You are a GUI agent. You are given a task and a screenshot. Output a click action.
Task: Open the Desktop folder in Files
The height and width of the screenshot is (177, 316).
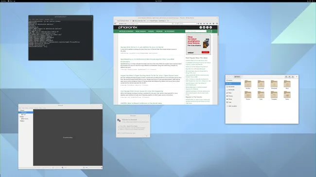[x=248, y=84]
